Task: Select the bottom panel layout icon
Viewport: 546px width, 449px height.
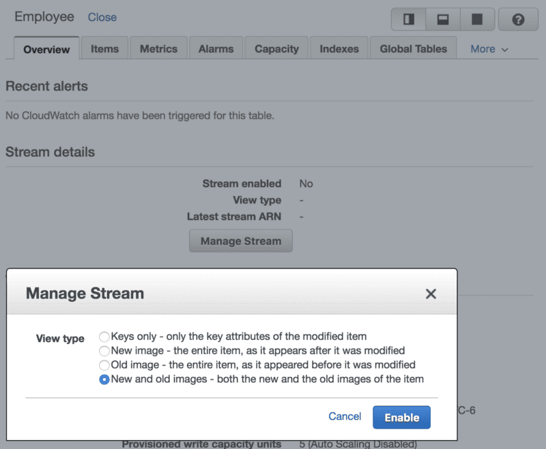Action: (443, 20)
